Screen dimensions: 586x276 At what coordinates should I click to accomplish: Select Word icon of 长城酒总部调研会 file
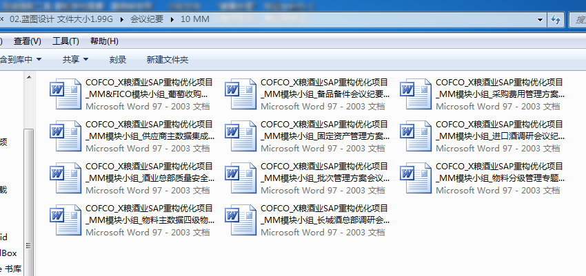241,220
